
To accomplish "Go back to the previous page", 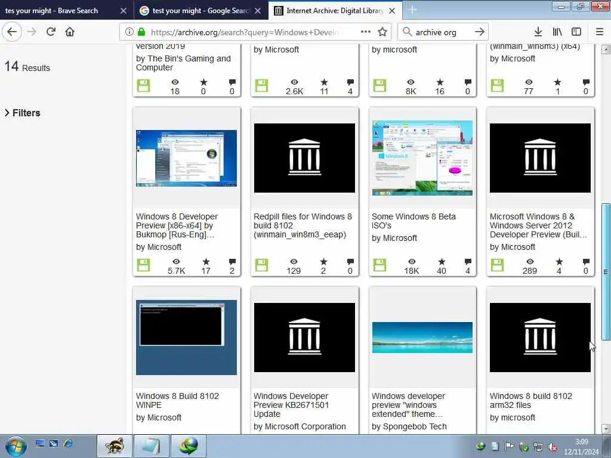I will pos(12,32).
